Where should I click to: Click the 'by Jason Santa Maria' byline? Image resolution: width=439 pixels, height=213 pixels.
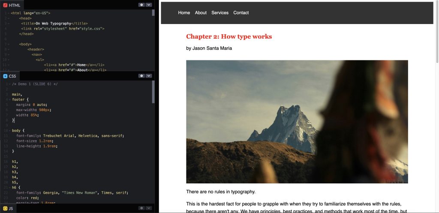(x=209, y=48)
